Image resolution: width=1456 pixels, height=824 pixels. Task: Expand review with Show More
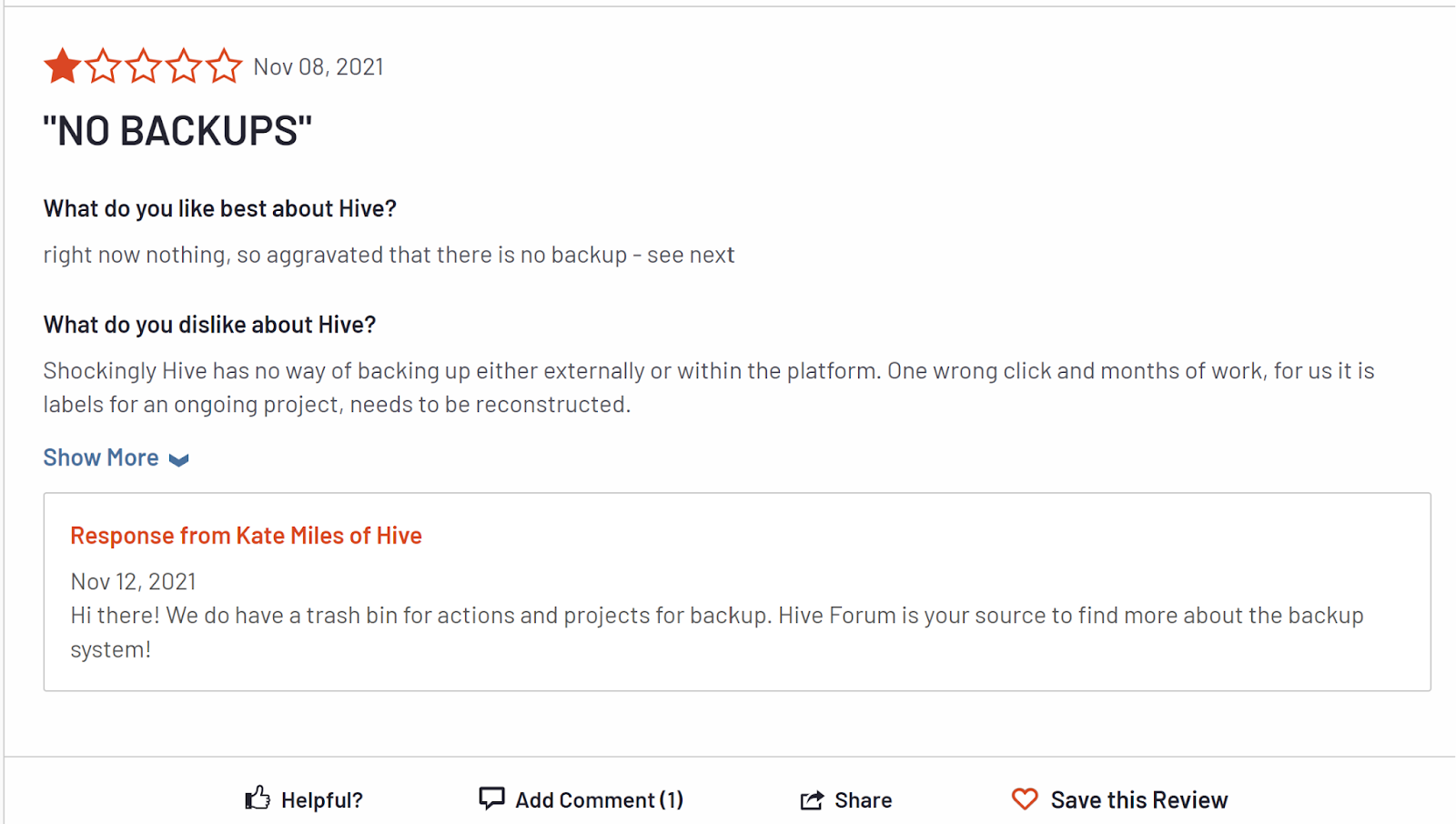click(x=101, y=457)
